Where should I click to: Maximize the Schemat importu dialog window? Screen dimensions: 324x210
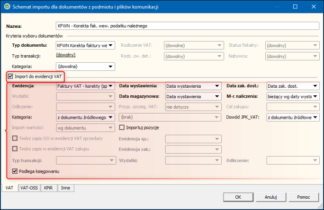coord(295,7)
